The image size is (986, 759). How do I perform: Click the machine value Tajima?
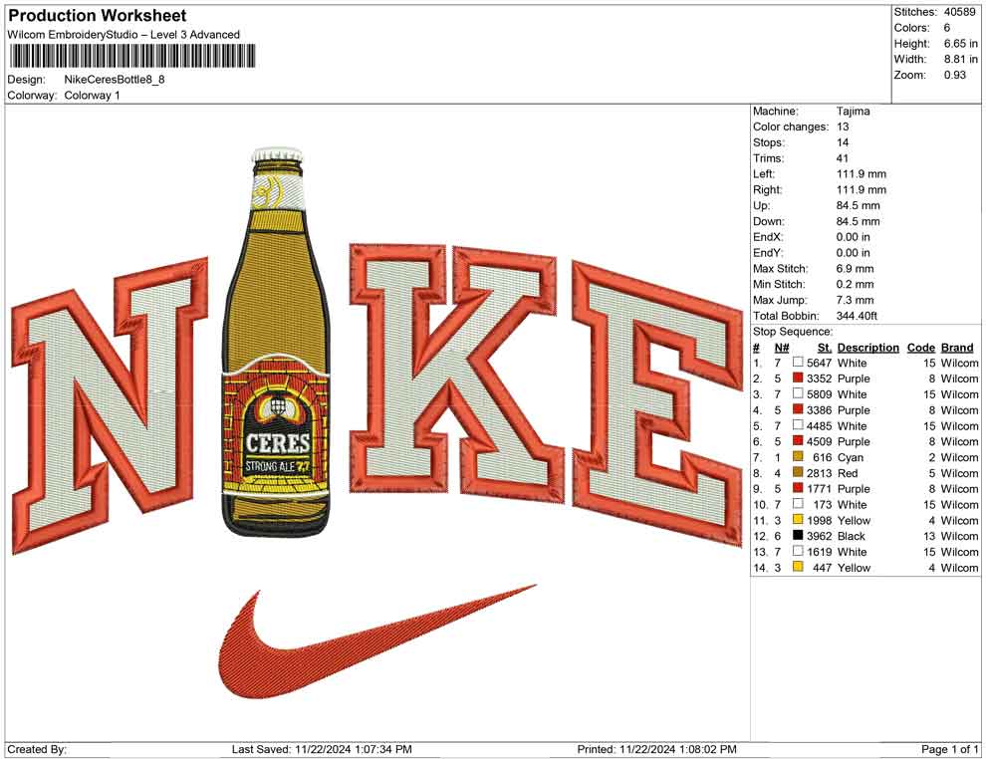[x=854, y=112]
